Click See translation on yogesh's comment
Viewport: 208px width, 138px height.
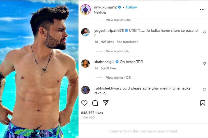point(128,42)
